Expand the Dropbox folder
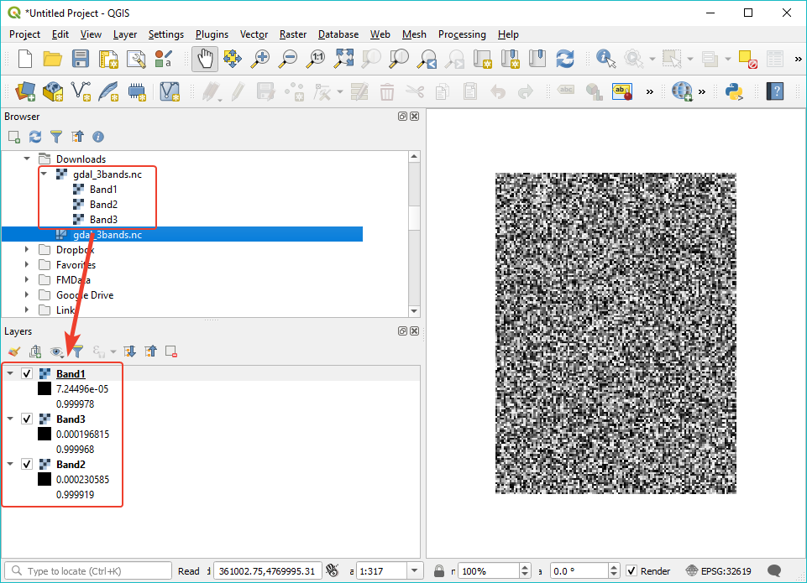Screen dimensions: 807x583 [25, 249]
